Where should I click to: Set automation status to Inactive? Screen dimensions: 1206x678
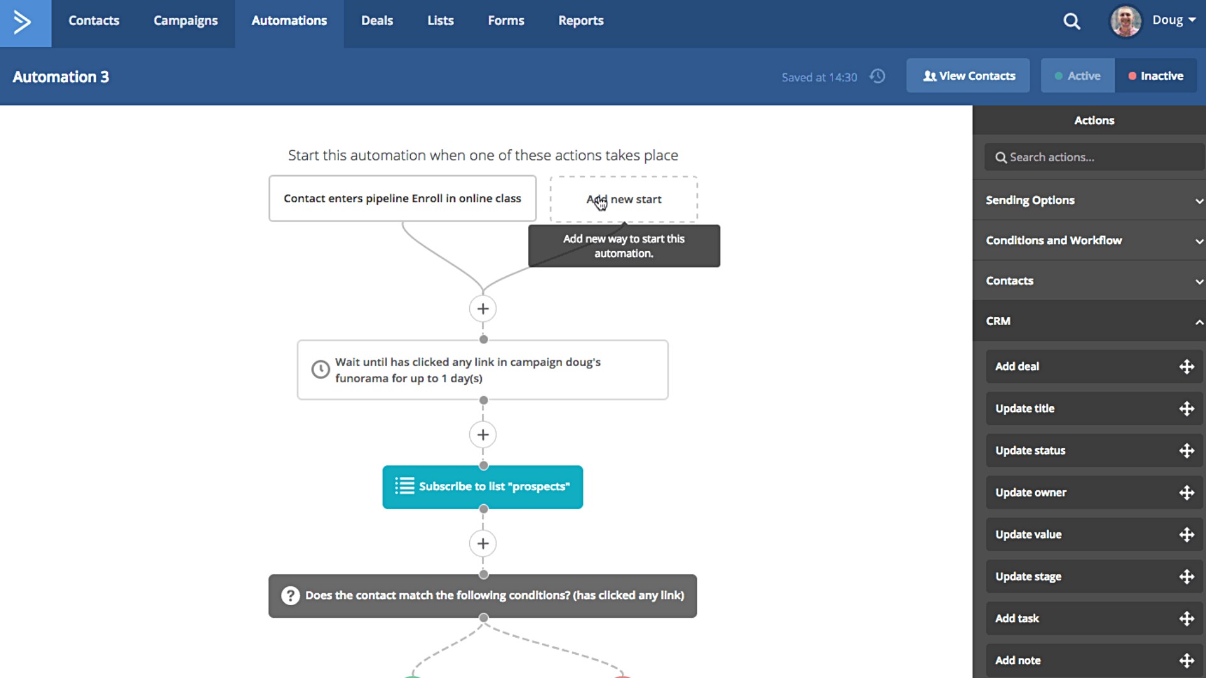(x=1156, y=76)
